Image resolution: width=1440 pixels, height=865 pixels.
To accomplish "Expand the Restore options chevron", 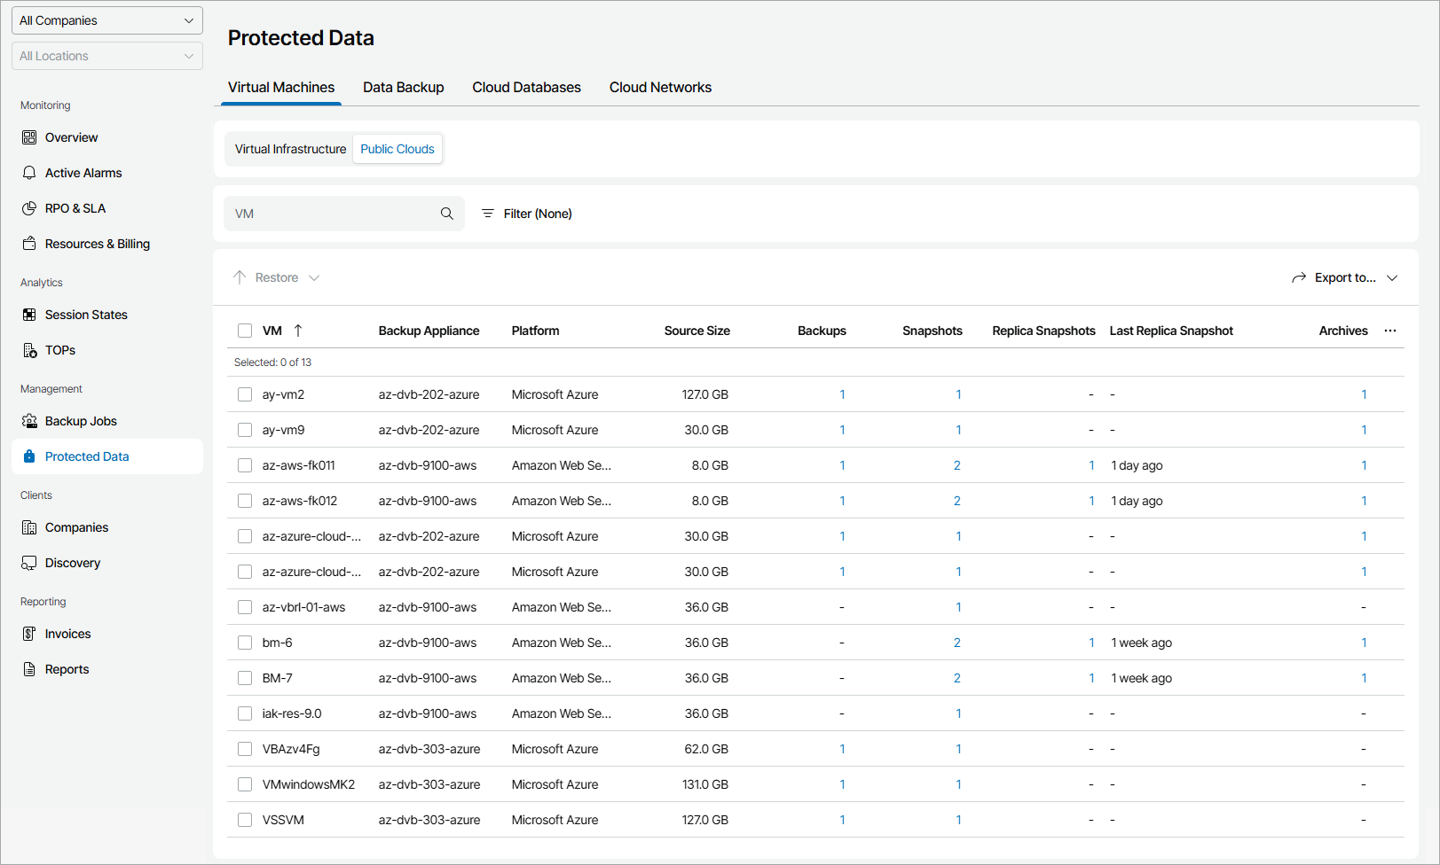I will click(x=315, y=277).
